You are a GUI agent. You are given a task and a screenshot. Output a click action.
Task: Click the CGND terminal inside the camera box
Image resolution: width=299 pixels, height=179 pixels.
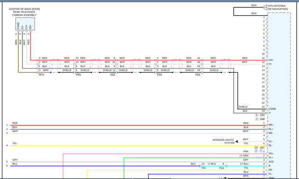pos(18,26)
